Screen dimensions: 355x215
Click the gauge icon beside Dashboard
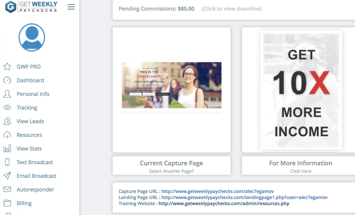[x=7, y=80]
